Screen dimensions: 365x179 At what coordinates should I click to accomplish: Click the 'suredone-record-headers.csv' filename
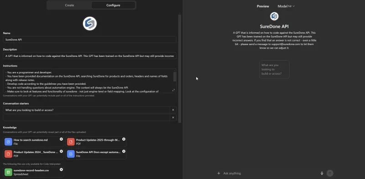(31, 170)
